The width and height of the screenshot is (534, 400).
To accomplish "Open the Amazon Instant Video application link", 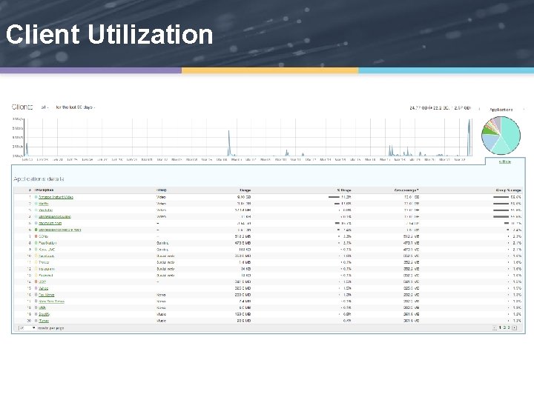I will coord(56,197).
